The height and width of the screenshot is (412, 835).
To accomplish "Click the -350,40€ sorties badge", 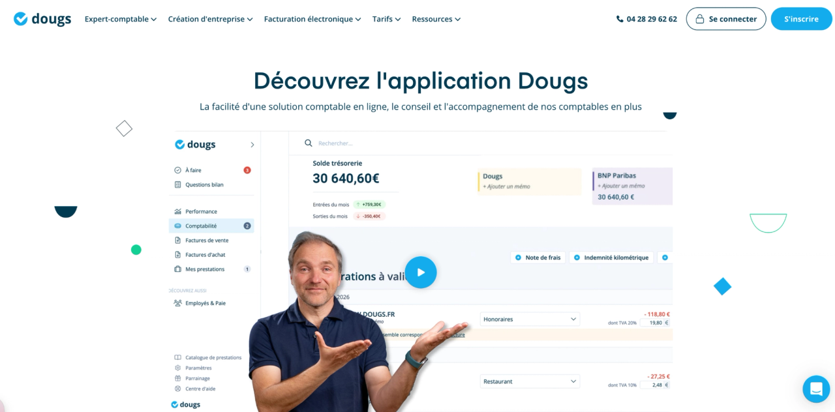I will pos(369,216).
